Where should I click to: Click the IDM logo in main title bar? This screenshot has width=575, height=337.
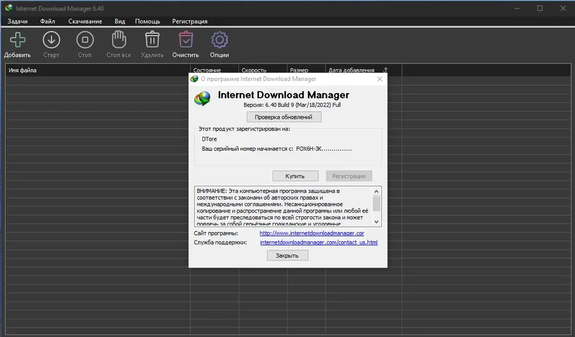pos(9,7)
